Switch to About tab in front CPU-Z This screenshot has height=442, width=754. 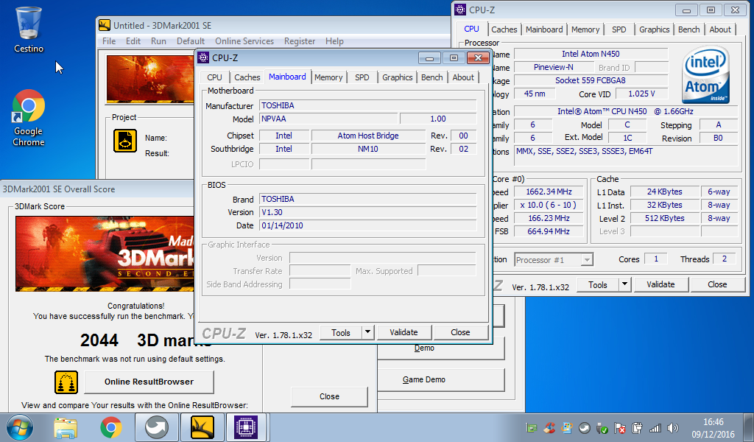(x=463, y=77)
